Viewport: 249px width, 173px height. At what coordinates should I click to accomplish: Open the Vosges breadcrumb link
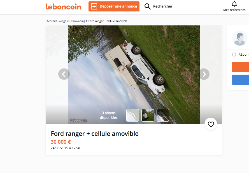[x=63, y=21]
